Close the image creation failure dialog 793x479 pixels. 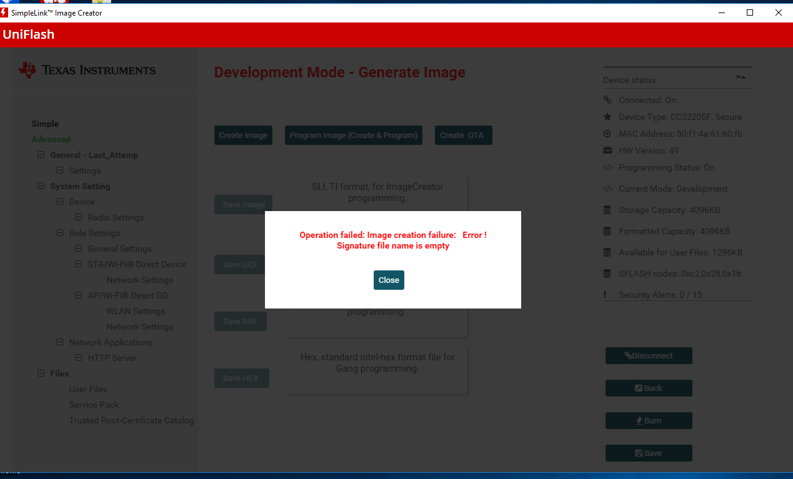[389, 280]
